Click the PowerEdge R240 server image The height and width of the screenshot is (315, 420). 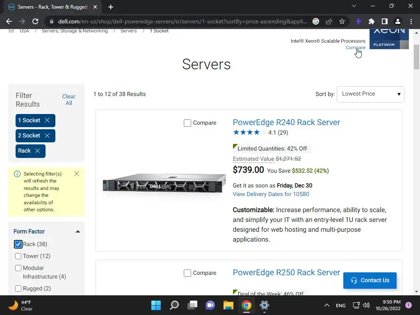[x=164, y=183]
